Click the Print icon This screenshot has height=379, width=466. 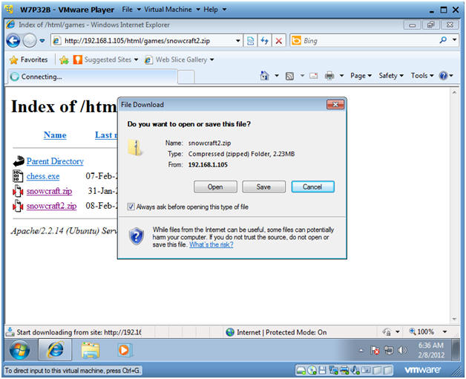click(329, 76)
